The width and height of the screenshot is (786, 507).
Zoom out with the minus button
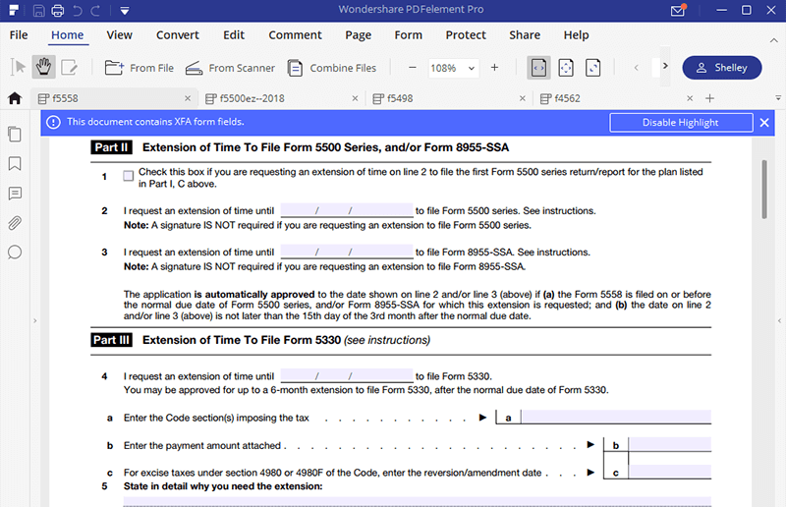point(412,67)
